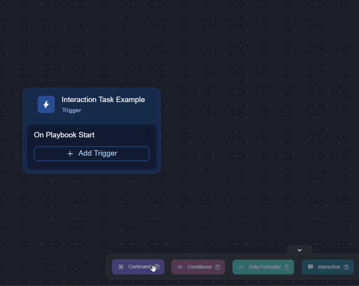
Task: Add a Conditional node from the toolbar
Action: coord(198,267)
